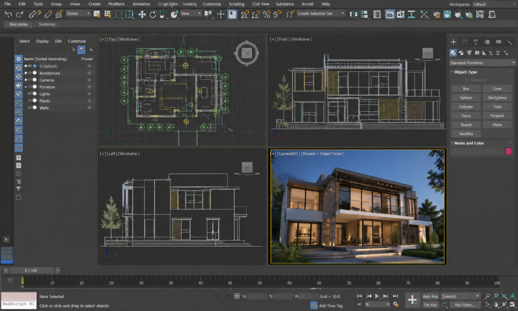Image resolution: width=518 pixels, height=311 pixels.
Task: Create a Teapot primitive
Action: point(466,125)
